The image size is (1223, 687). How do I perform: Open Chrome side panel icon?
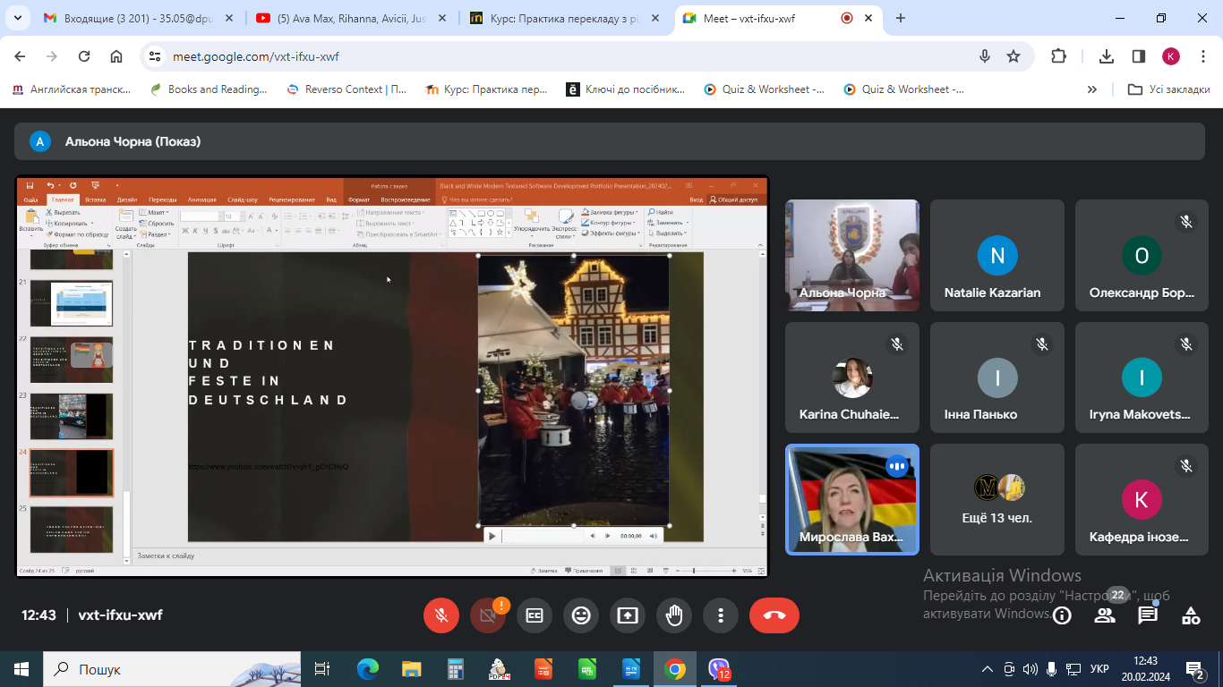click(1139, 56)
